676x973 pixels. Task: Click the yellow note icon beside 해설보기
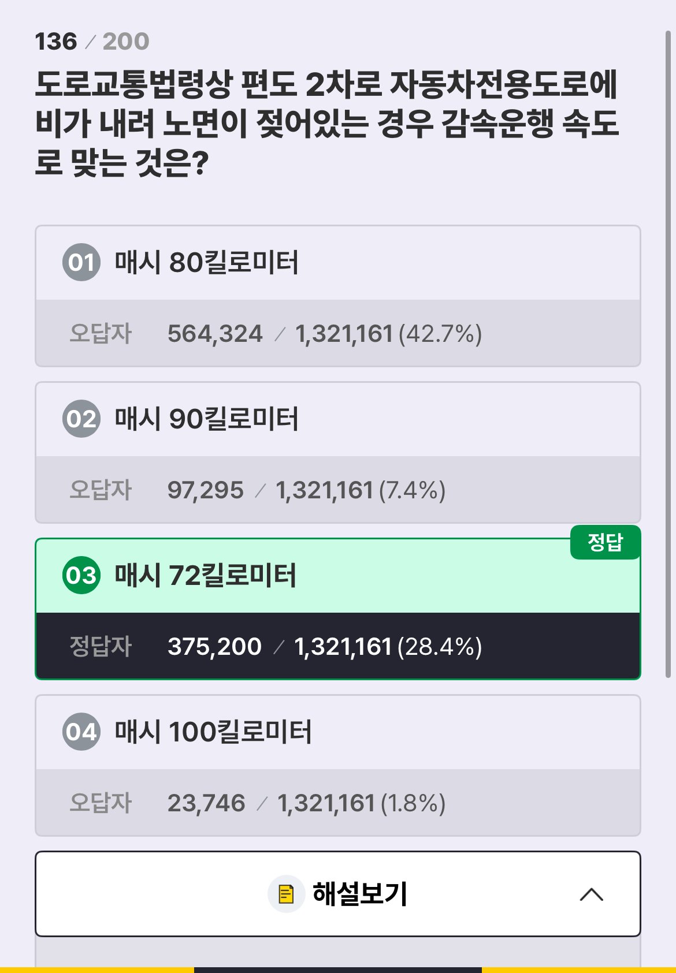pyautogui.click(x=286, y=894)
